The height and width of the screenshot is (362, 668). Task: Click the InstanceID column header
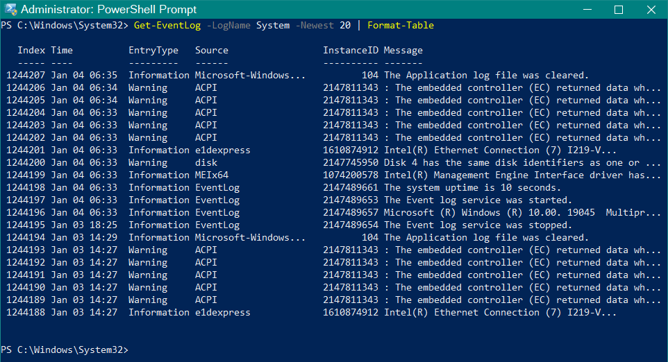point(350,51)
